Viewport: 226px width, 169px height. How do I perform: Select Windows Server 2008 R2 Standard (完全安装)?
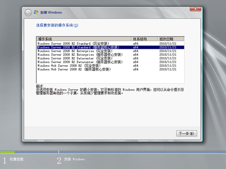click(x=110, y=44)
